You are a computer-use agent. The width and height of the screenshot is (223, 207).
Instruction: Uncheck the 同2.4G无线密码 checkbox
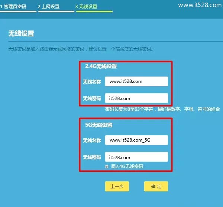click(107, 166)
